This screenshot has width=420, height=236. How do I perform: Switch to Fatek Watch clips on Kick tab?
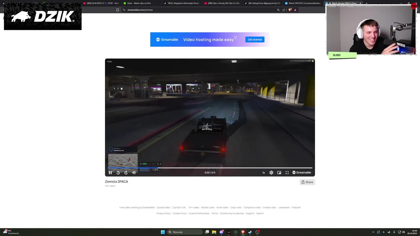point(141,3)
